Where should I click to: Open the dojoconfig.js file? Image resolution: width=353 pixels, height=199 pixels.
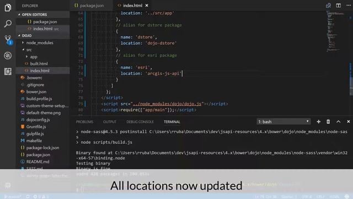tap(43, 119)
